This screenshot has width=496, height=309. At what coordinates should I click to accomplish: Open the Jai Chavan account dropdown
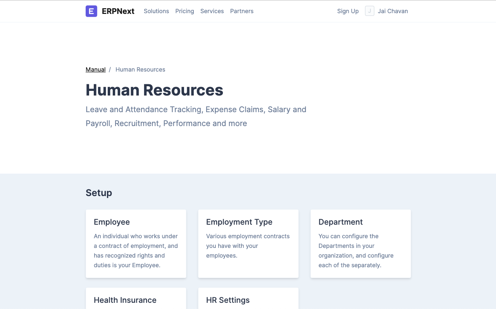393,11
